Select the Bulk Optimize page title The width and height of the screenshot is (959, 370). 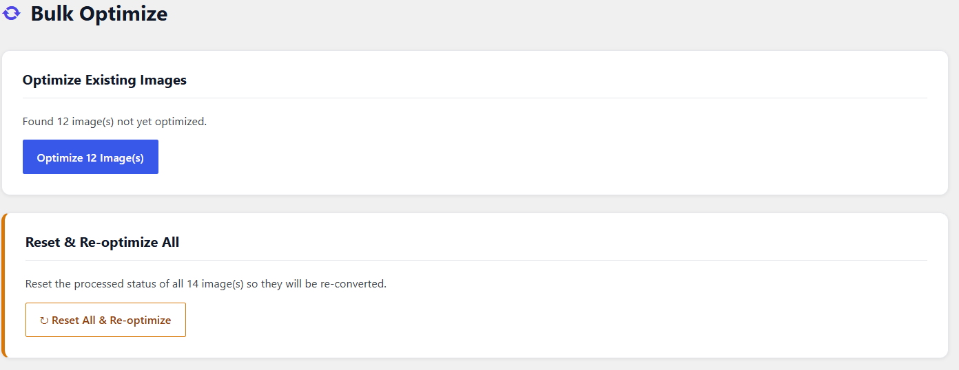tap(99, 13)
